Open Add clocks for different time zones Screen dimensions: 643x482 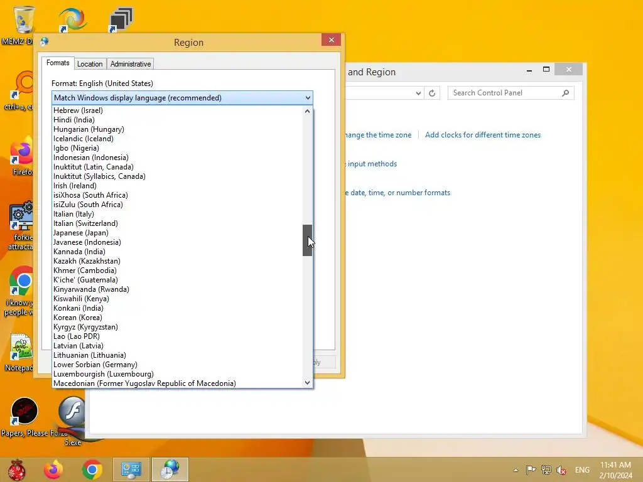click(483, 135)
